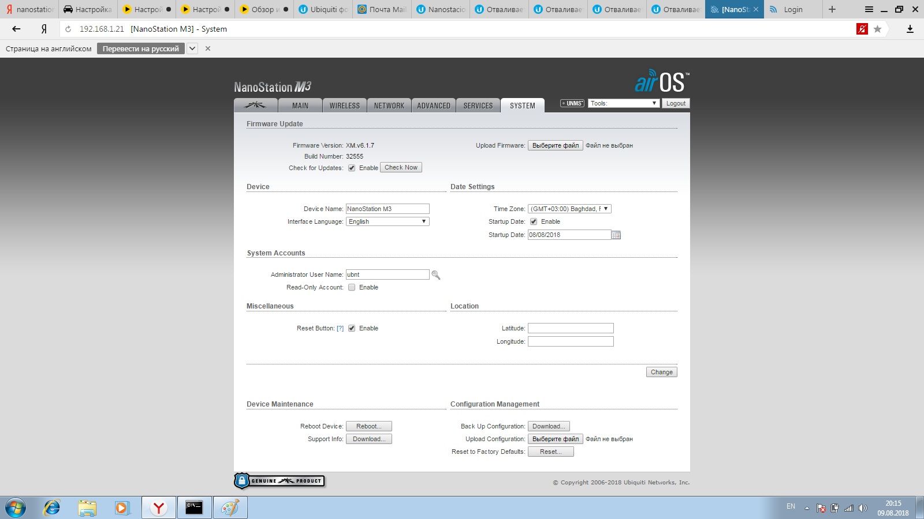Click the Check Now button

click(x=401, y=167)
